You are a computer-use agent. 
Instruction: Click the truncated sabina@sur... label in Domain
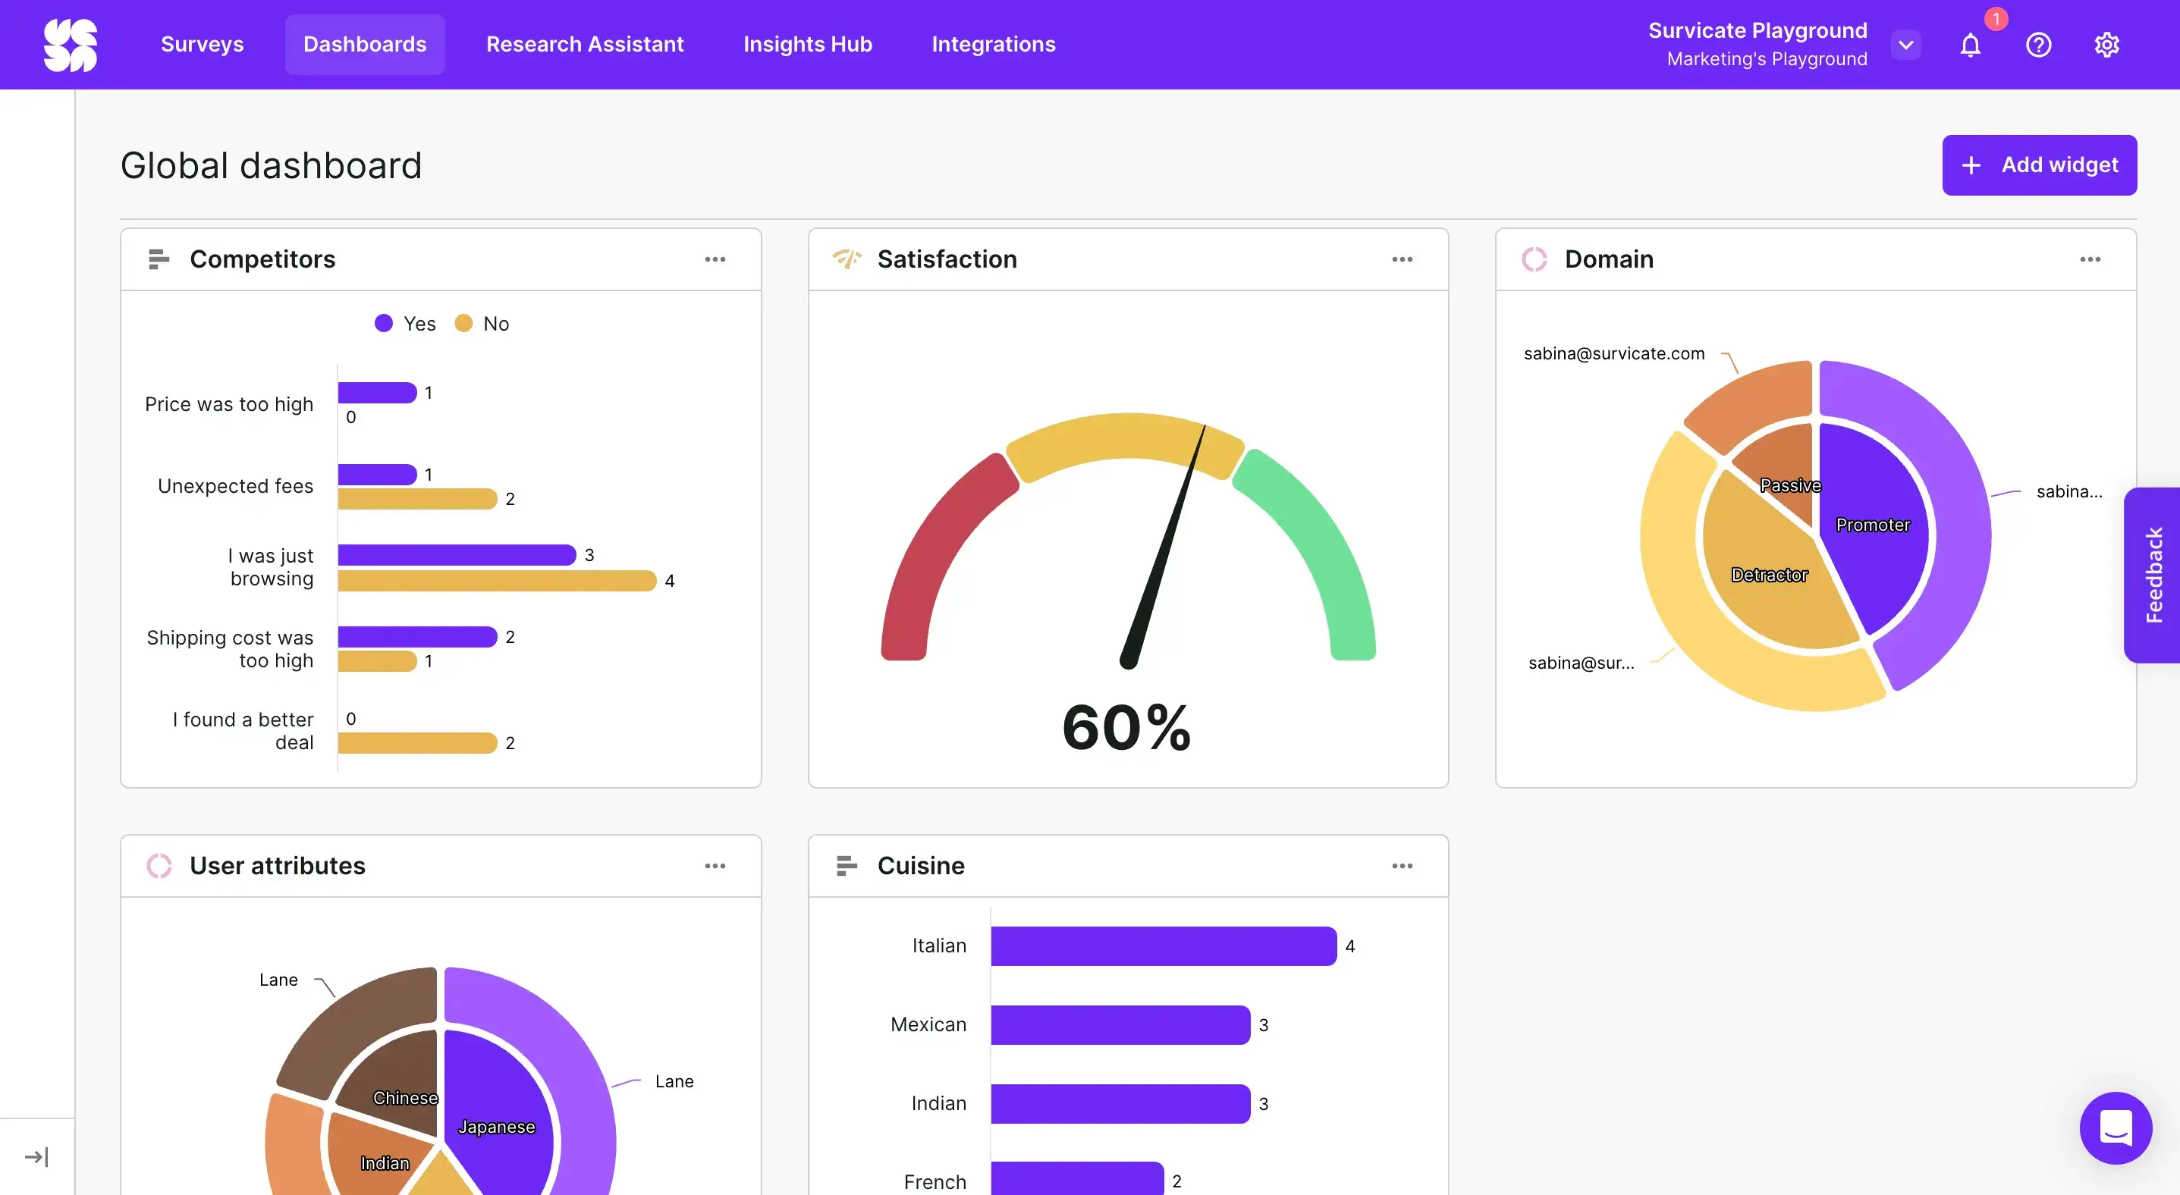click(x=1581, y=663)
